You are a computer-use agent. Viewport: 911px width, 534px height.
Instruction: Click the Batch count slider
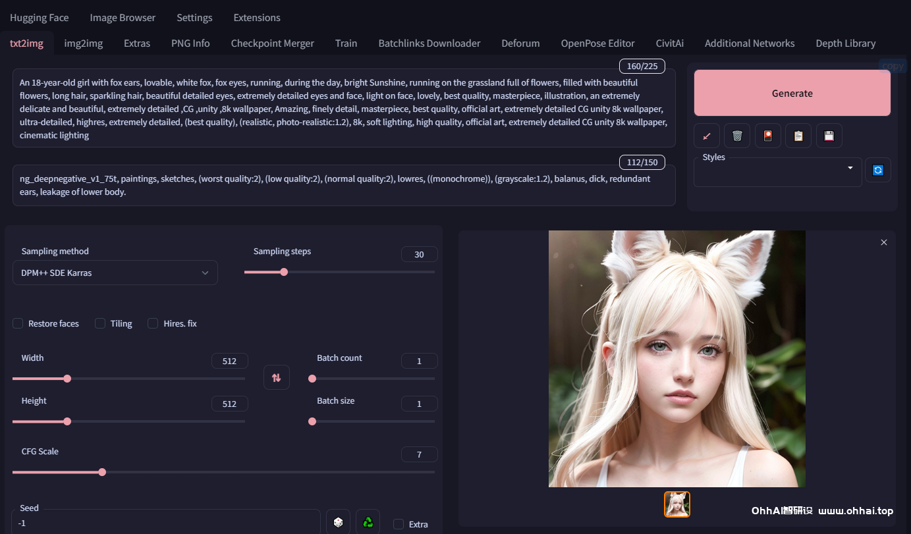click(372, 379)
